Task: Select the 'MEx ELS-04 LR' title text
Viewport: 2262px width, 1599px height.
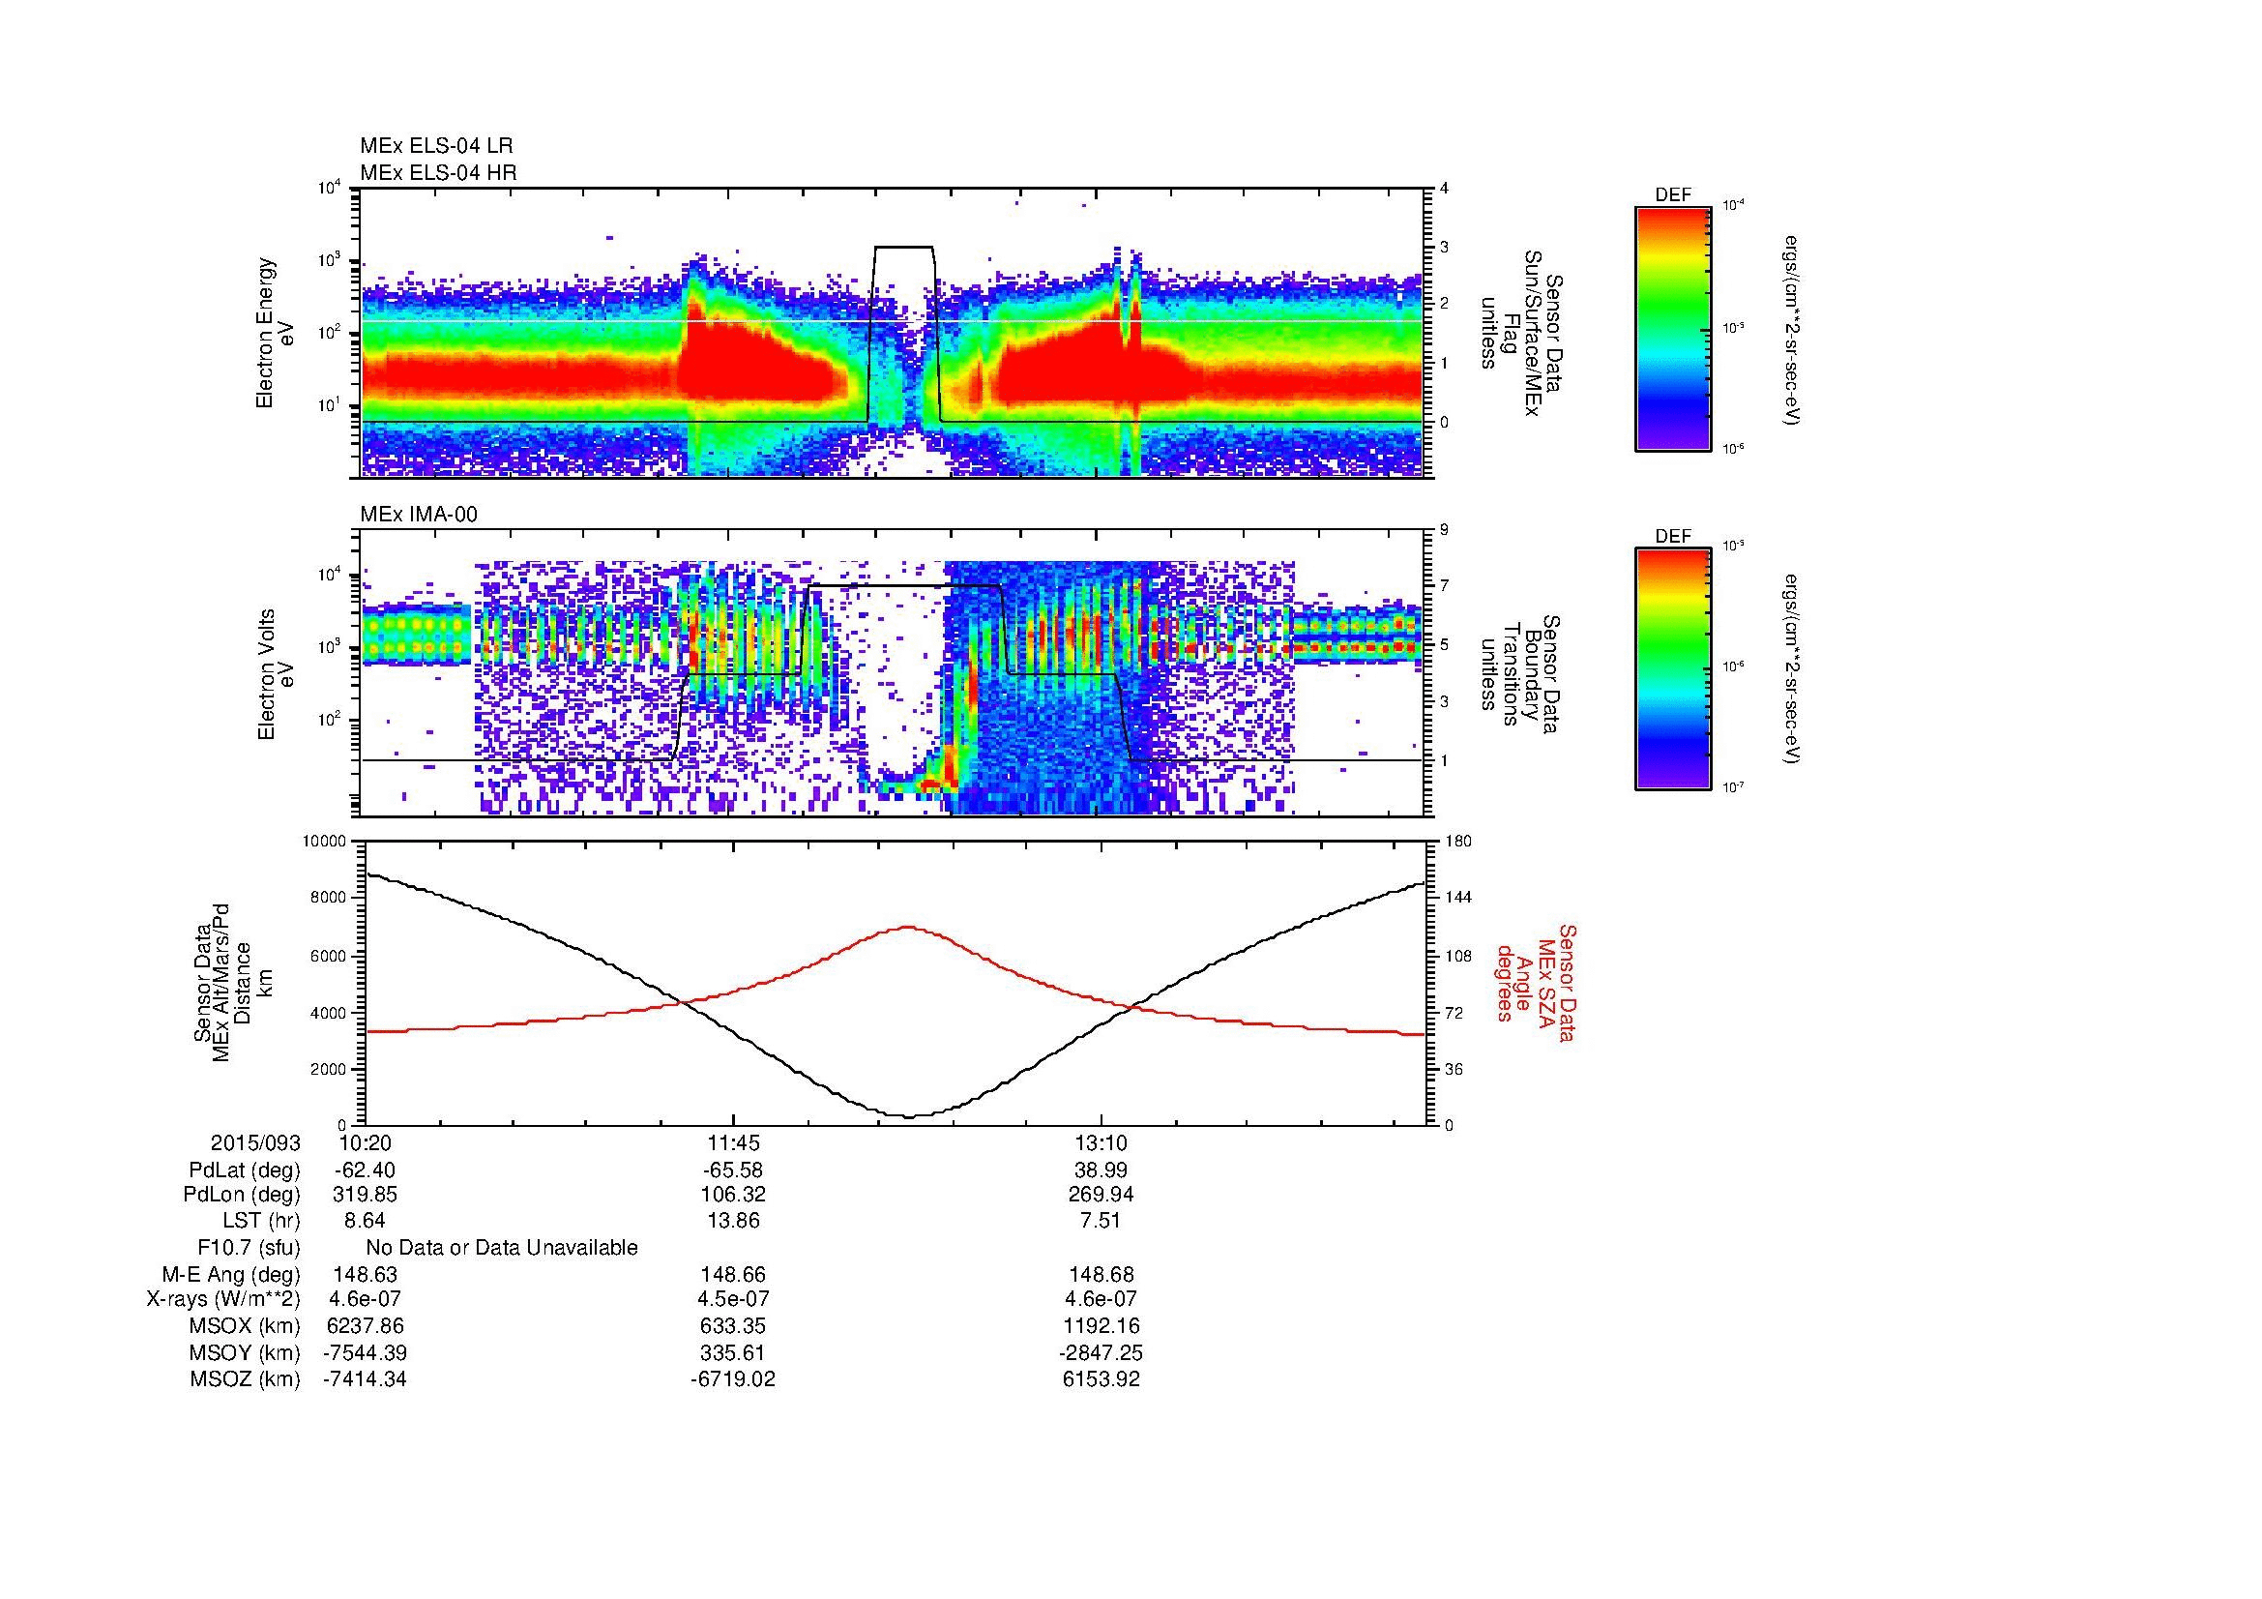Action: click(436, 146)
